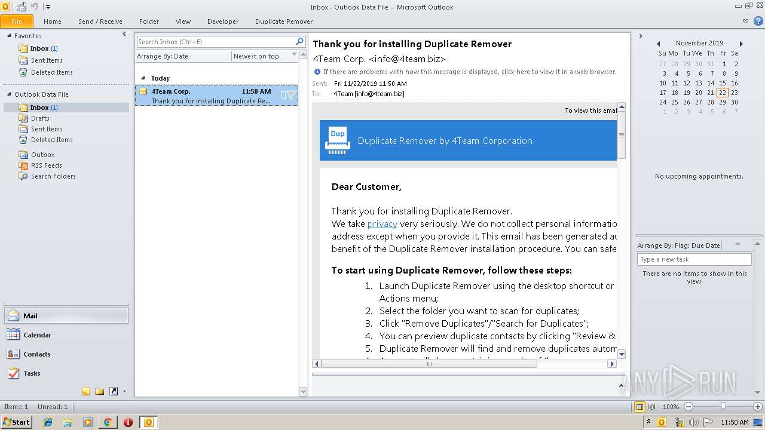Click the reading pane scroll right arrow
The height and width of the screenshot is (430, 765).
tap(612, 364)
